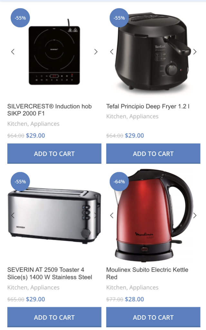Show next image of SEVERIN toaster

click(96, 216)
